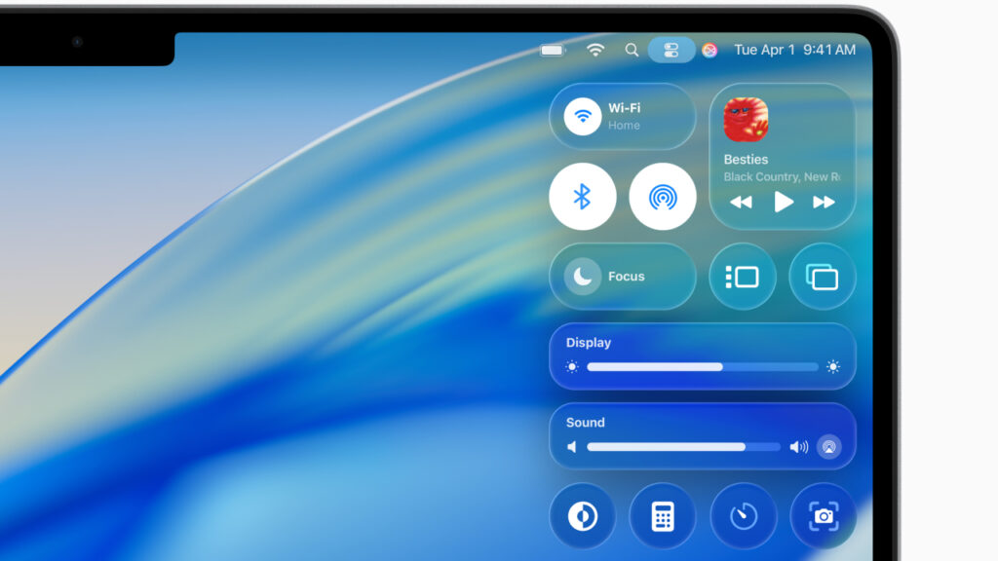Screen dimensions: 998x561
Task: Play the Besties track
Action: 783,203
